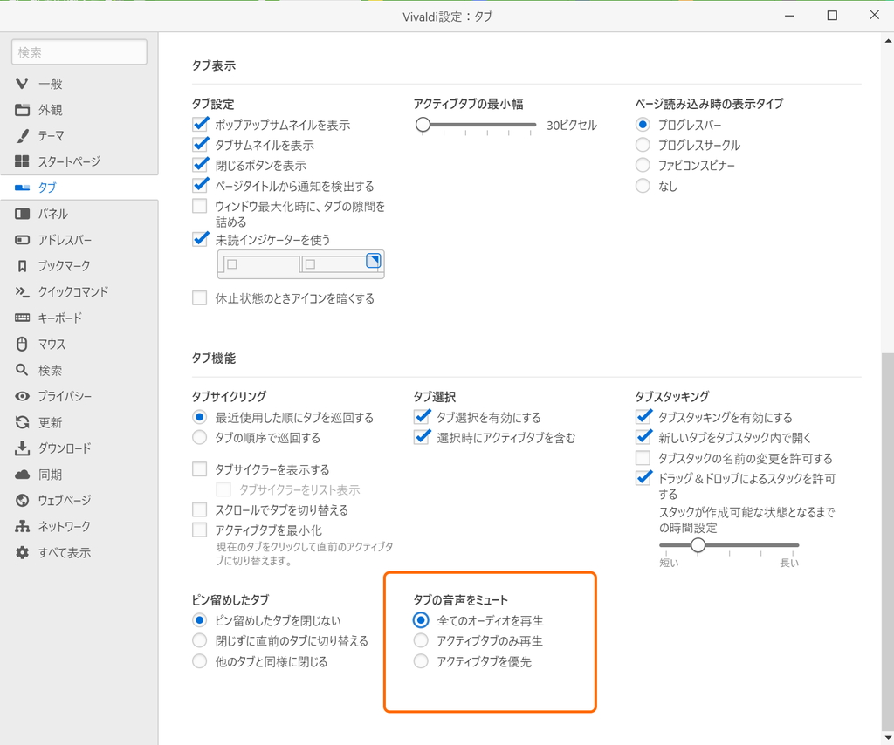Uncheck 閉じるボタンを表示
This screenshot has width=894, height=745.
pyautogui.click(x=200, y=165)
